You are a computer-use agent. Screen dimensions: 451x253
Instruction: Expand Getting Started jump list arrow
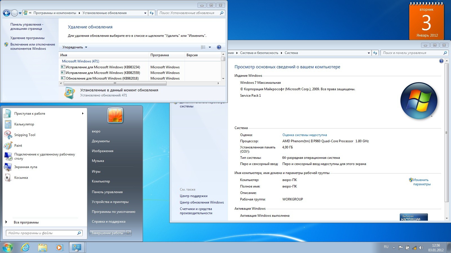coord(83,114)
